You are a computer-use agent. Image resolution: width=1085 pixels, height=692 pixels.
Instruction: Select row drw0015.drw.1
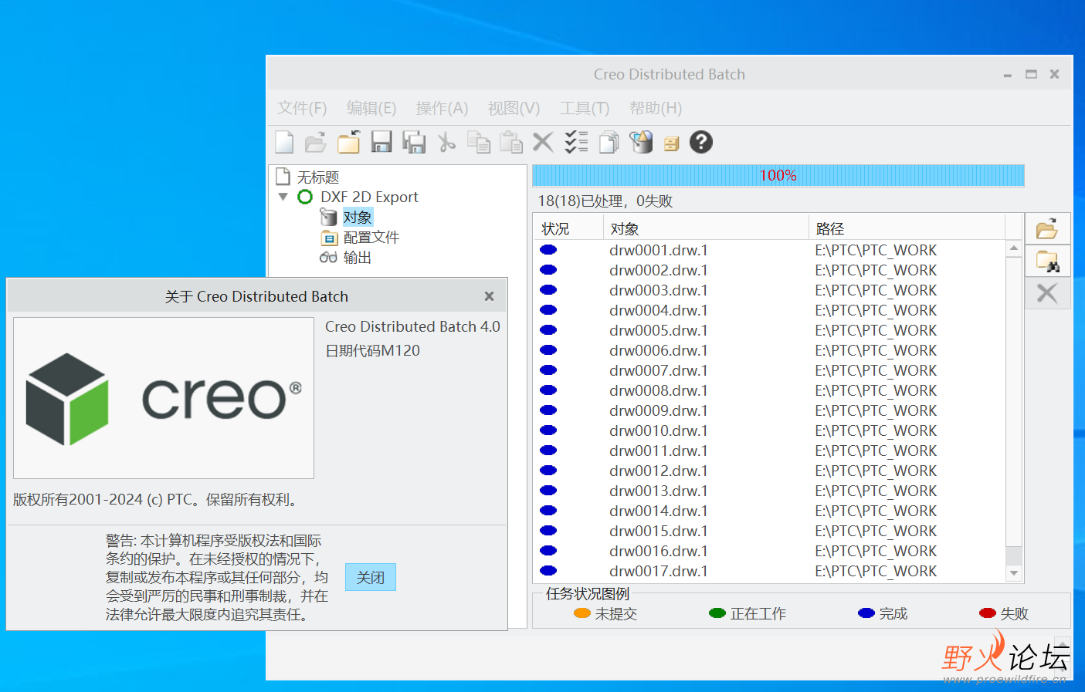coord(770,531)
